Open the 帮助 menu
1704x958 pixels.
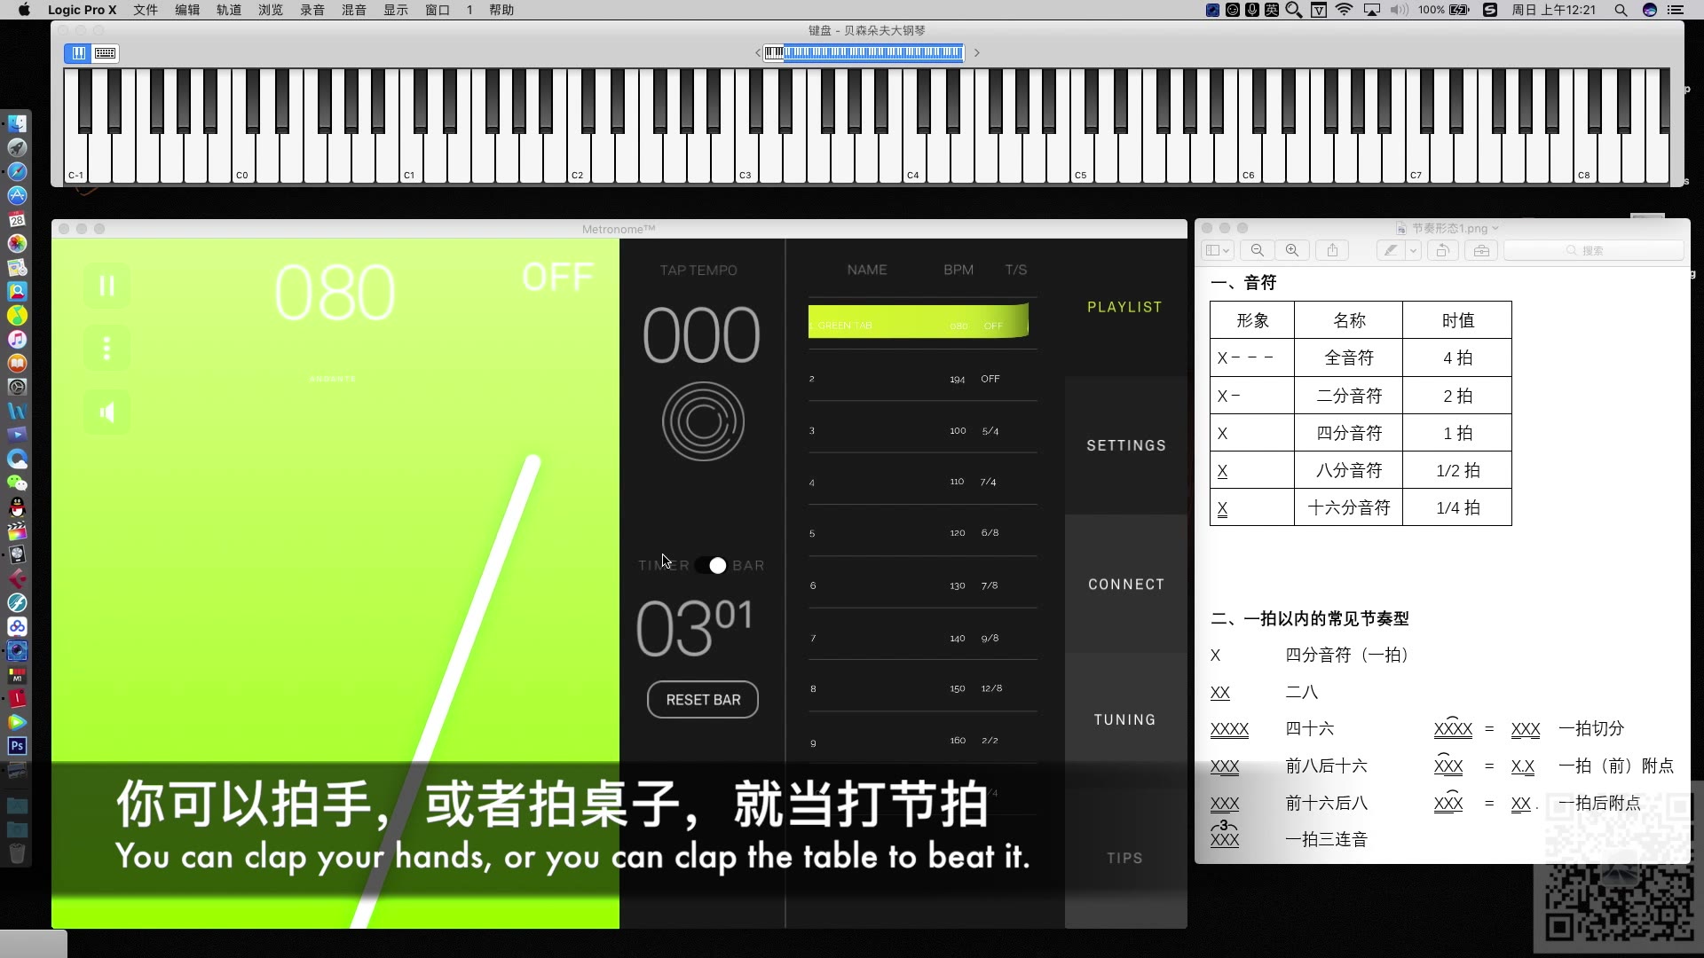pyautogui.click(x=501, y=10)
